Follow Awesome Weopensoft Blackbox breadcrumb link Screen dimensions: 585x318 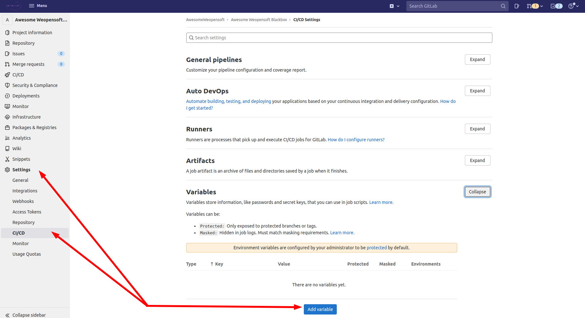pos(259,20)
